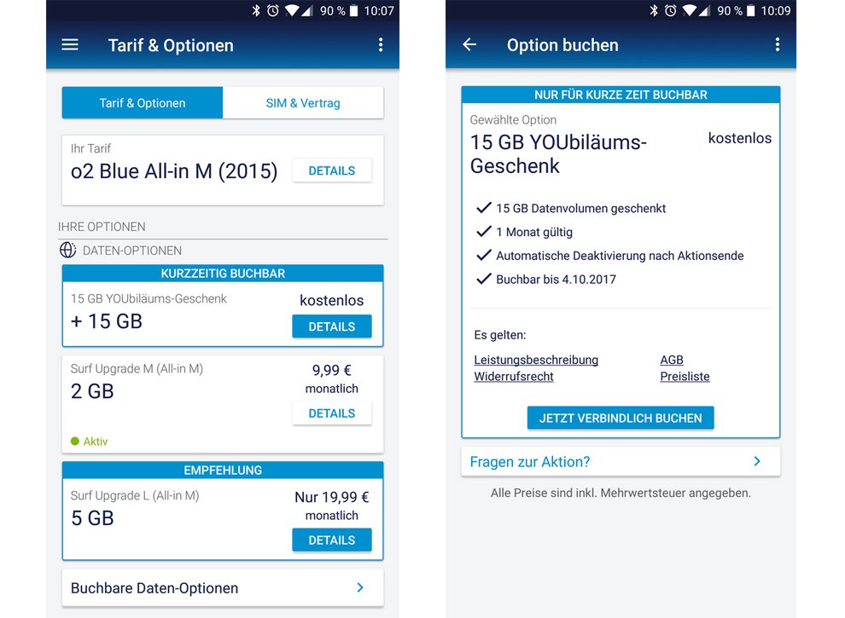Open the Widerrufsrecht link
The width and height of the screenshot is (845, 618).
tap(514, 376)
